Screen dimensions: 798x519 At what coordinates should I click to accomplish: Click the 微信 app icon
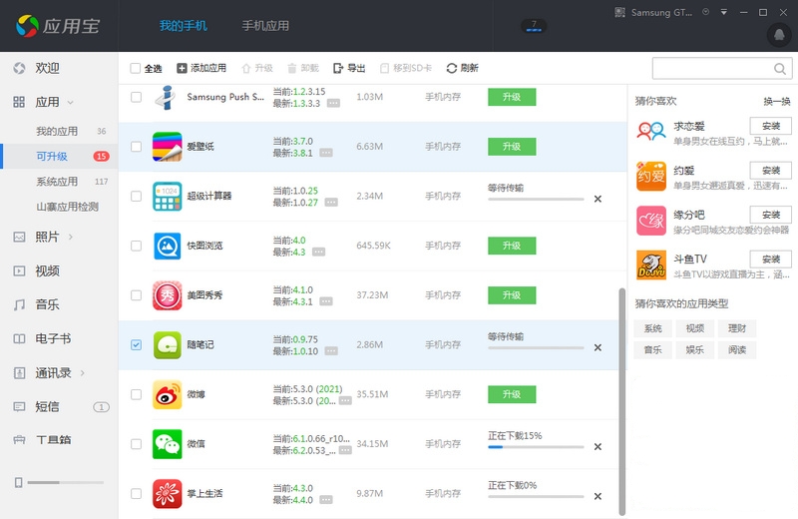167,444
